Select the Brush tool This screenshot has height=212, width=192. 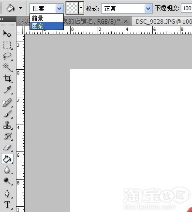tap(7, 114)
